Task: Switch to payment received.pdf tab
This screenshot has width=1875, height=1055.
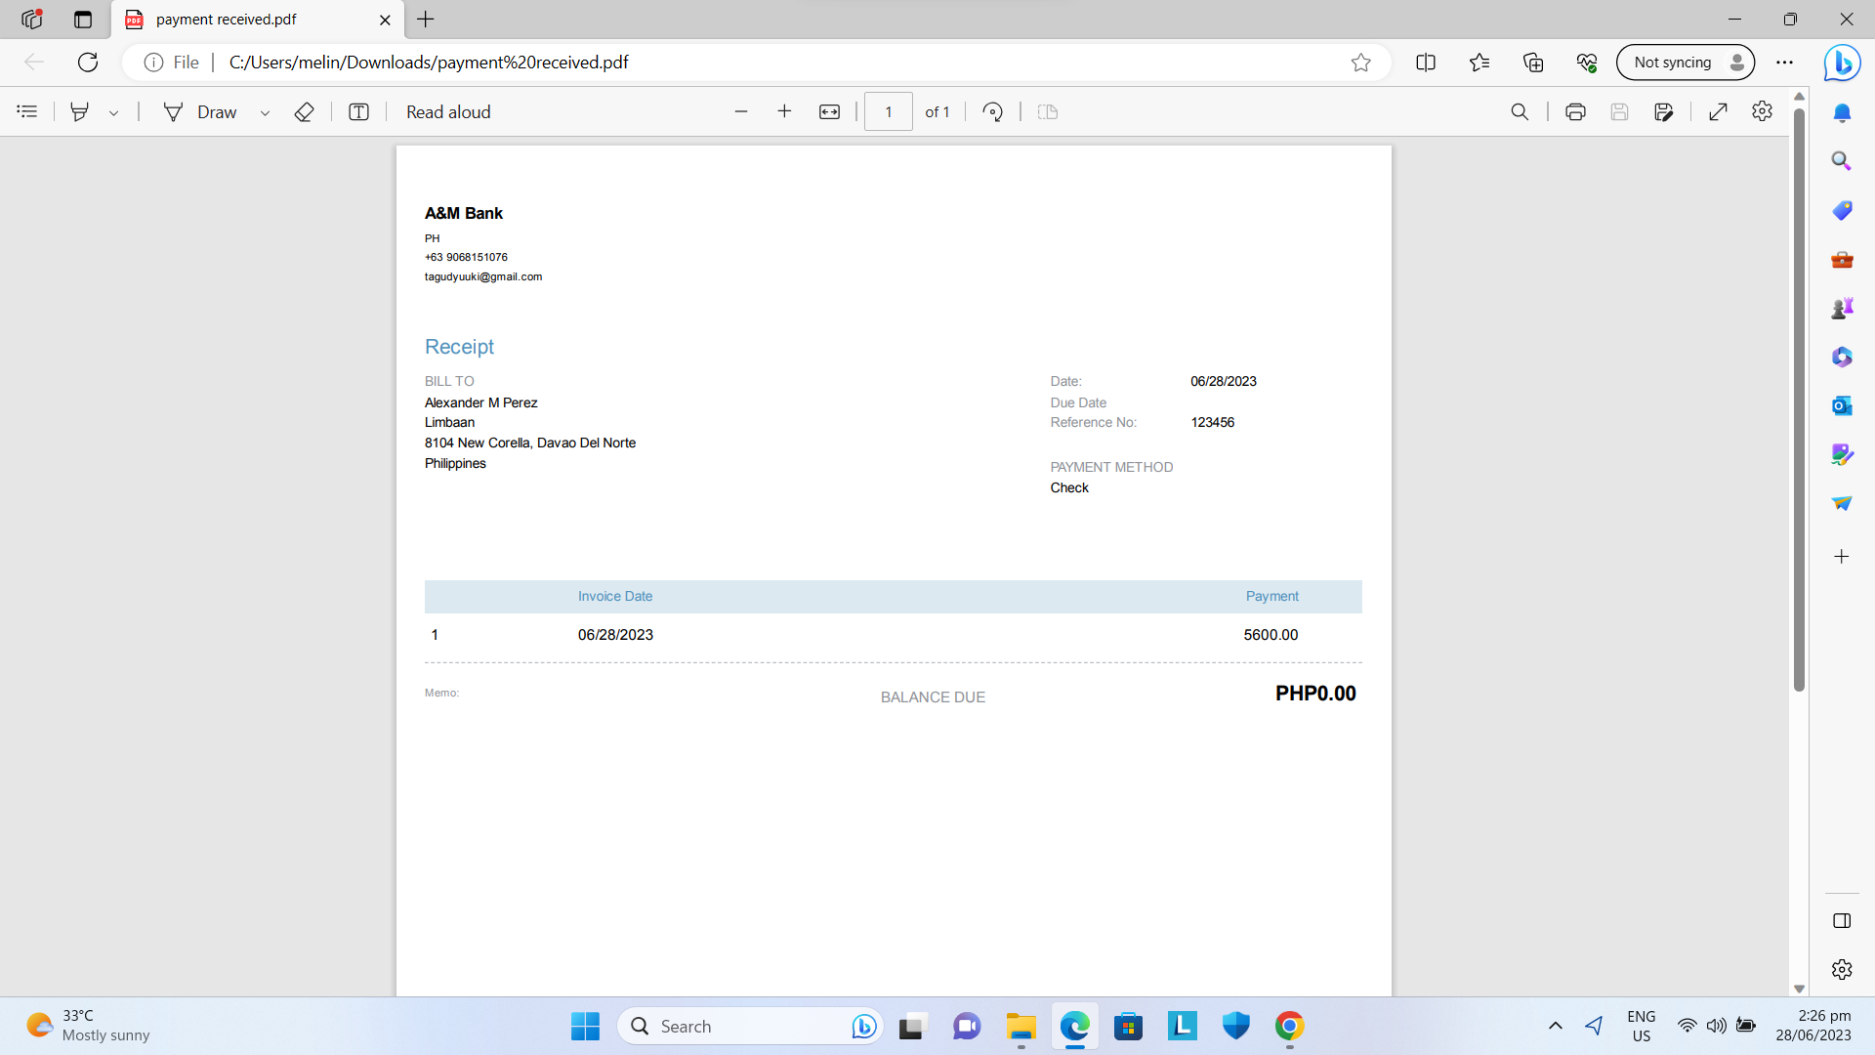Action: [x=227, y=20]
